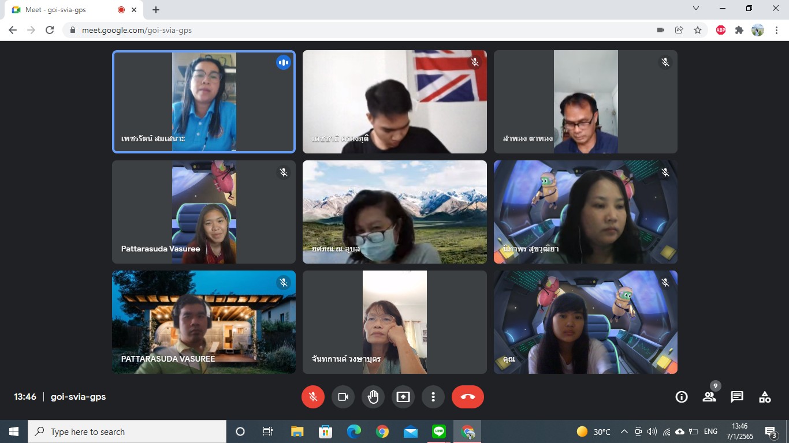
Task: Toggle the camera on or off
Action: 343,397
